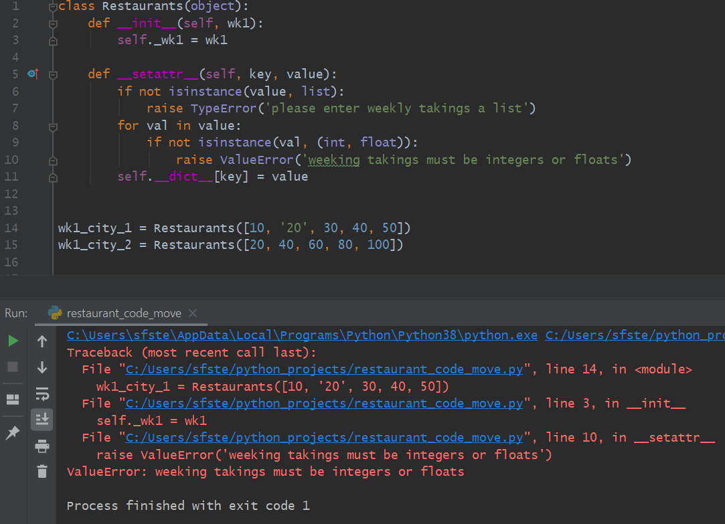Click the override method marker beside __setattr__
The image size is (725, 524).
[x=33, y=74]
